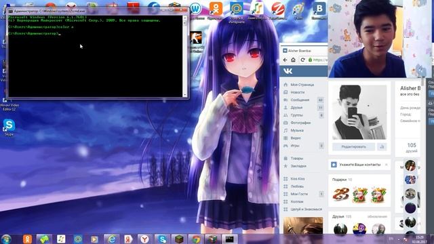Click the Подарки section header
Viewport: 434px width, 244px height.
pyautogui.click(x=339, y=180)
